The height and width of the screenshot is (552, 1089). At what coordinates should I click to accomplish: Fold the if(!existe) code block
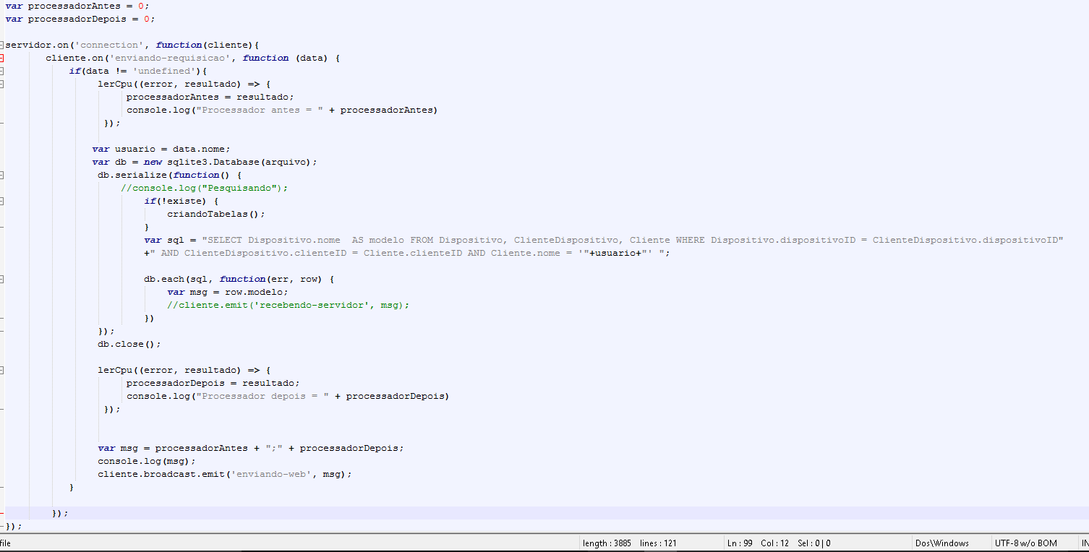[2, 201]
